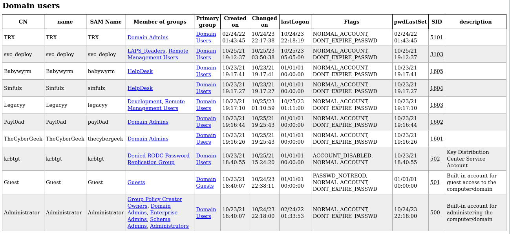
Task: Click the lastLogon column header
Action: (x=295, y=22)
